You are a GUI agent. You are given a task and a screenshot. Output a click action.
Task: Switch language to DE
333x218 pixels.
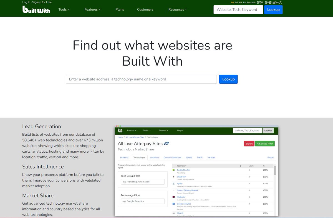point(236,3)
